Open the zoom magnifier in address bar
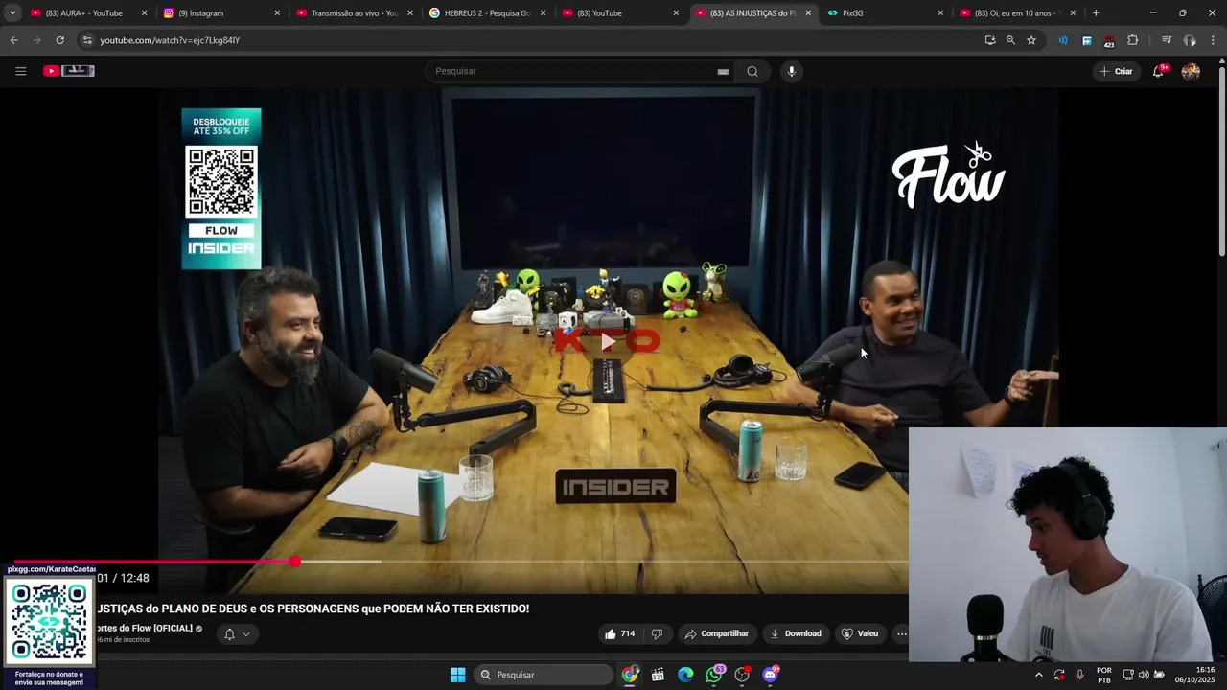This screenshot has height=690, width=1227. (1010, 40)
